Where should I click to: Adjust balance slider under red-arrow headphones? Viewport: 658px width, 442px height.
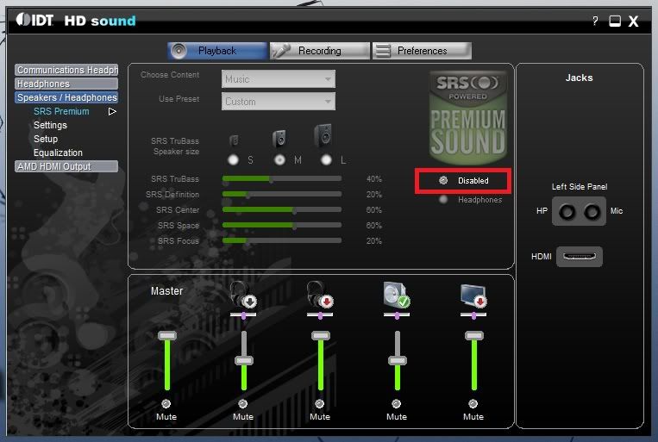[320, 315]
